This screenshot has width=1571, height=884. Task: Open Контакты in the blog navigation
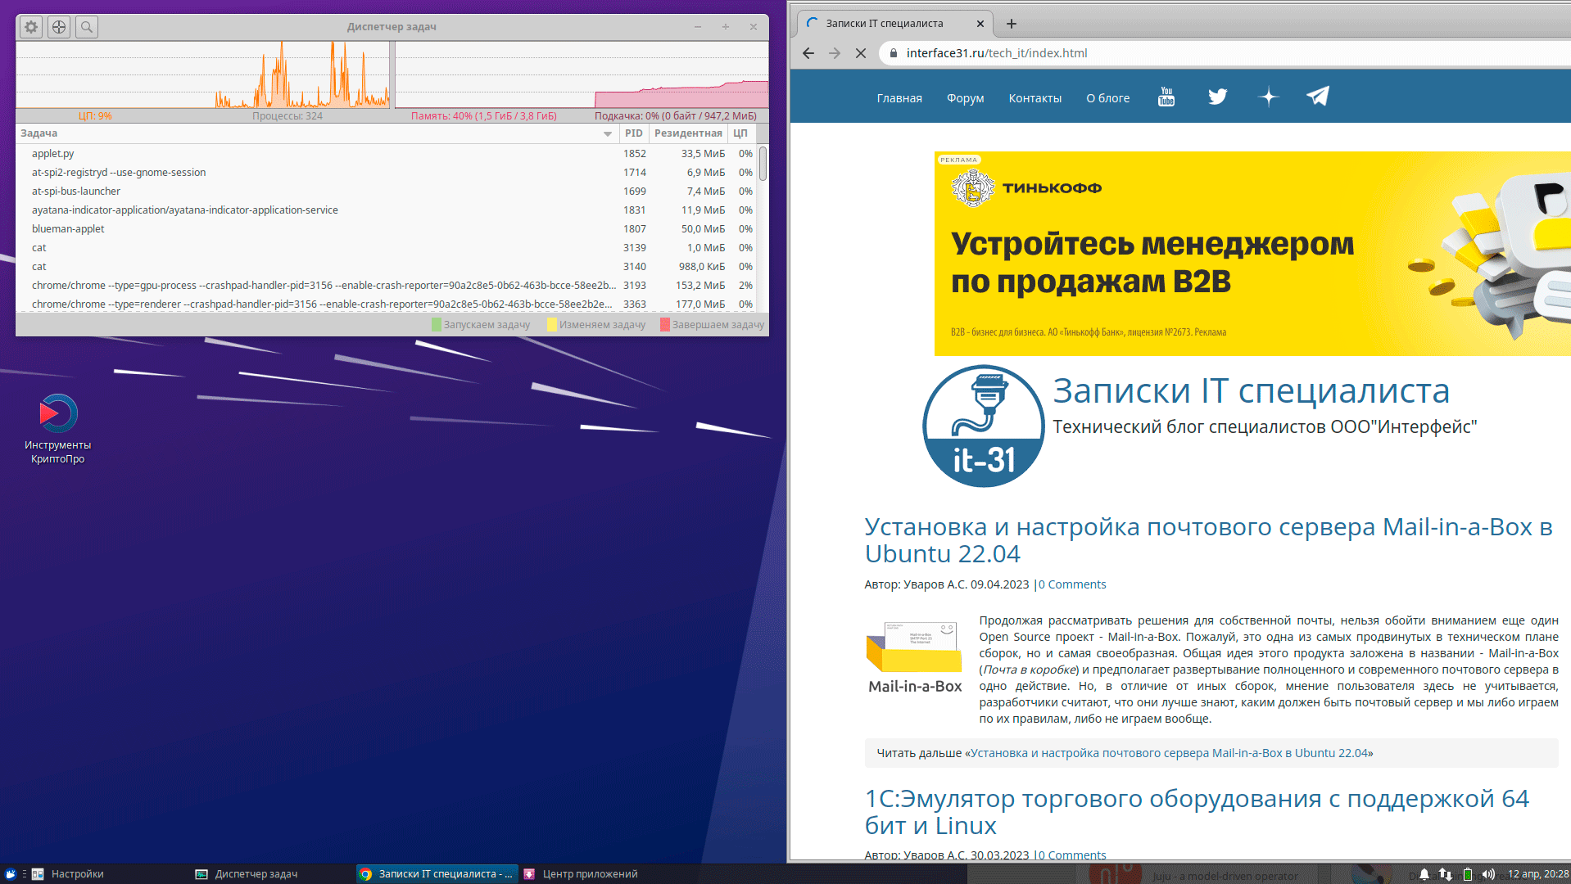pos(1035,98)
